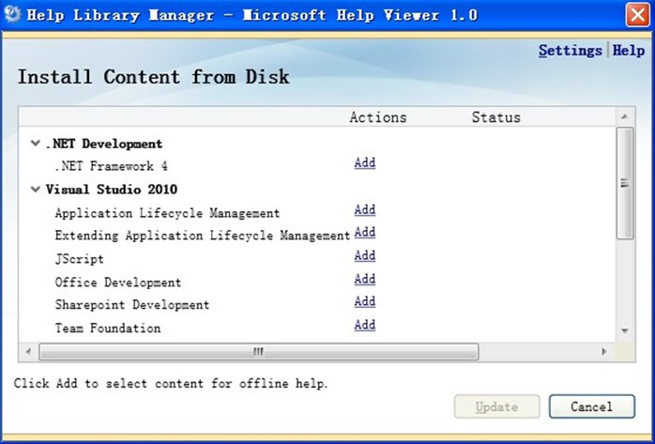The height and width of the screenshot is (444, 655).
Task: Select the Extending Application Lifecycle Management text
Action: point(203,236)
